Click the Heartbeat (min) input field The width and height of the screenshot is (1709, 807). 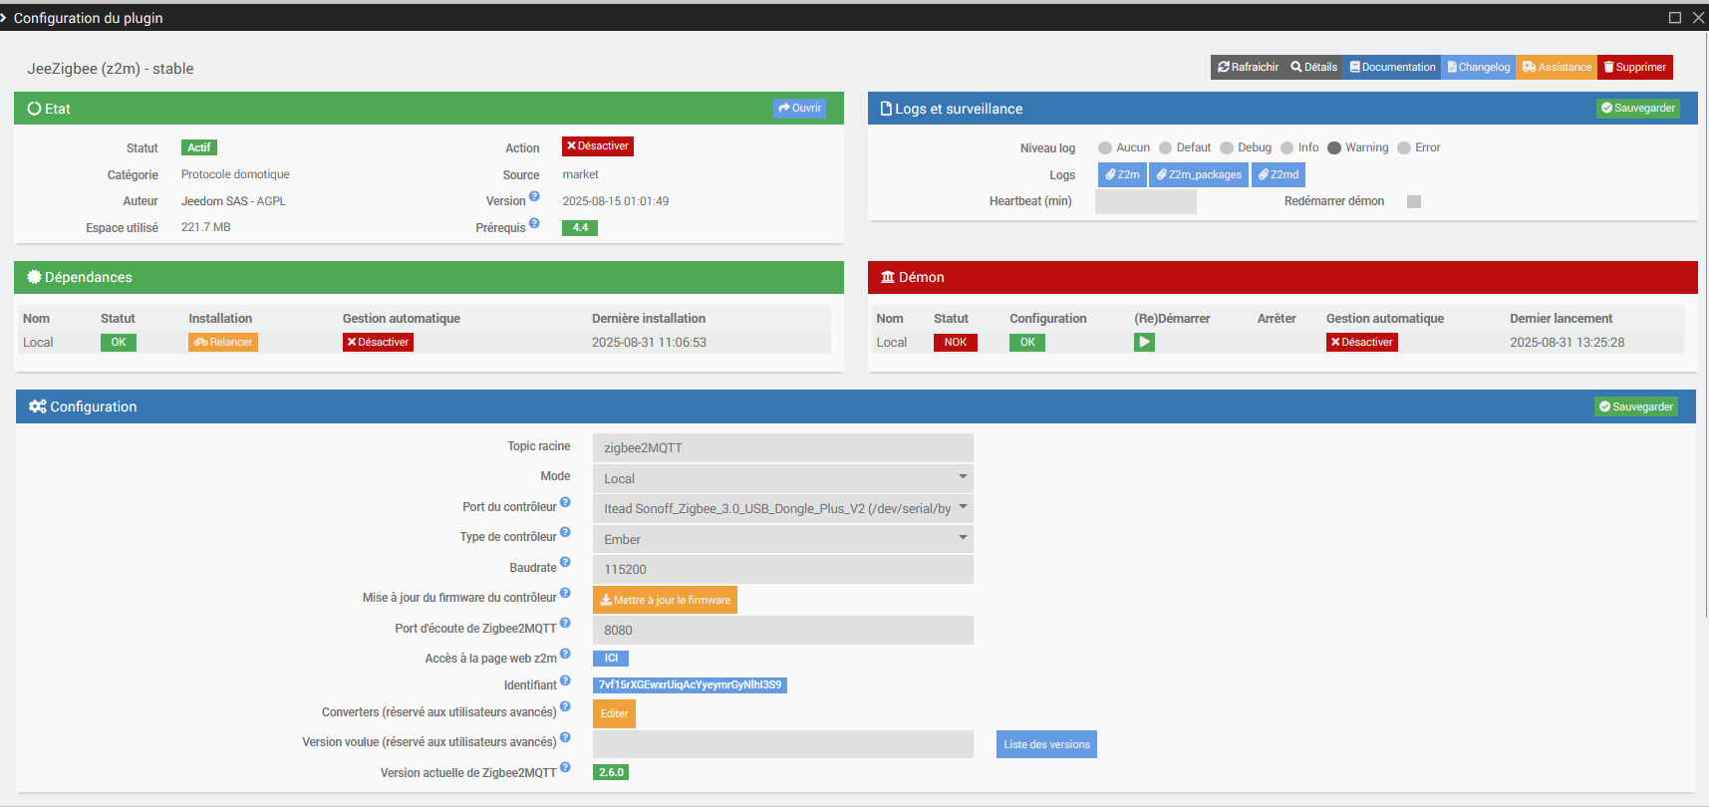click(x=1146, y=201)
